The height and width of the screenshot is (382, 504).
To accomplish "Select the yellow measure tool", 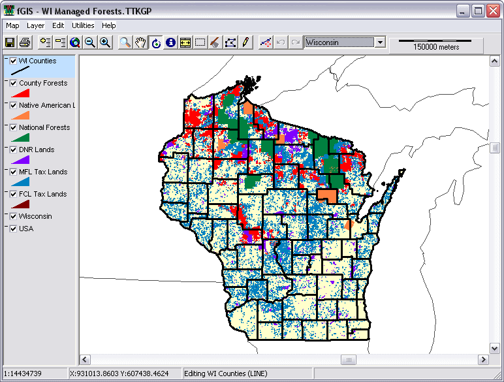I will [x=185, y=42].
